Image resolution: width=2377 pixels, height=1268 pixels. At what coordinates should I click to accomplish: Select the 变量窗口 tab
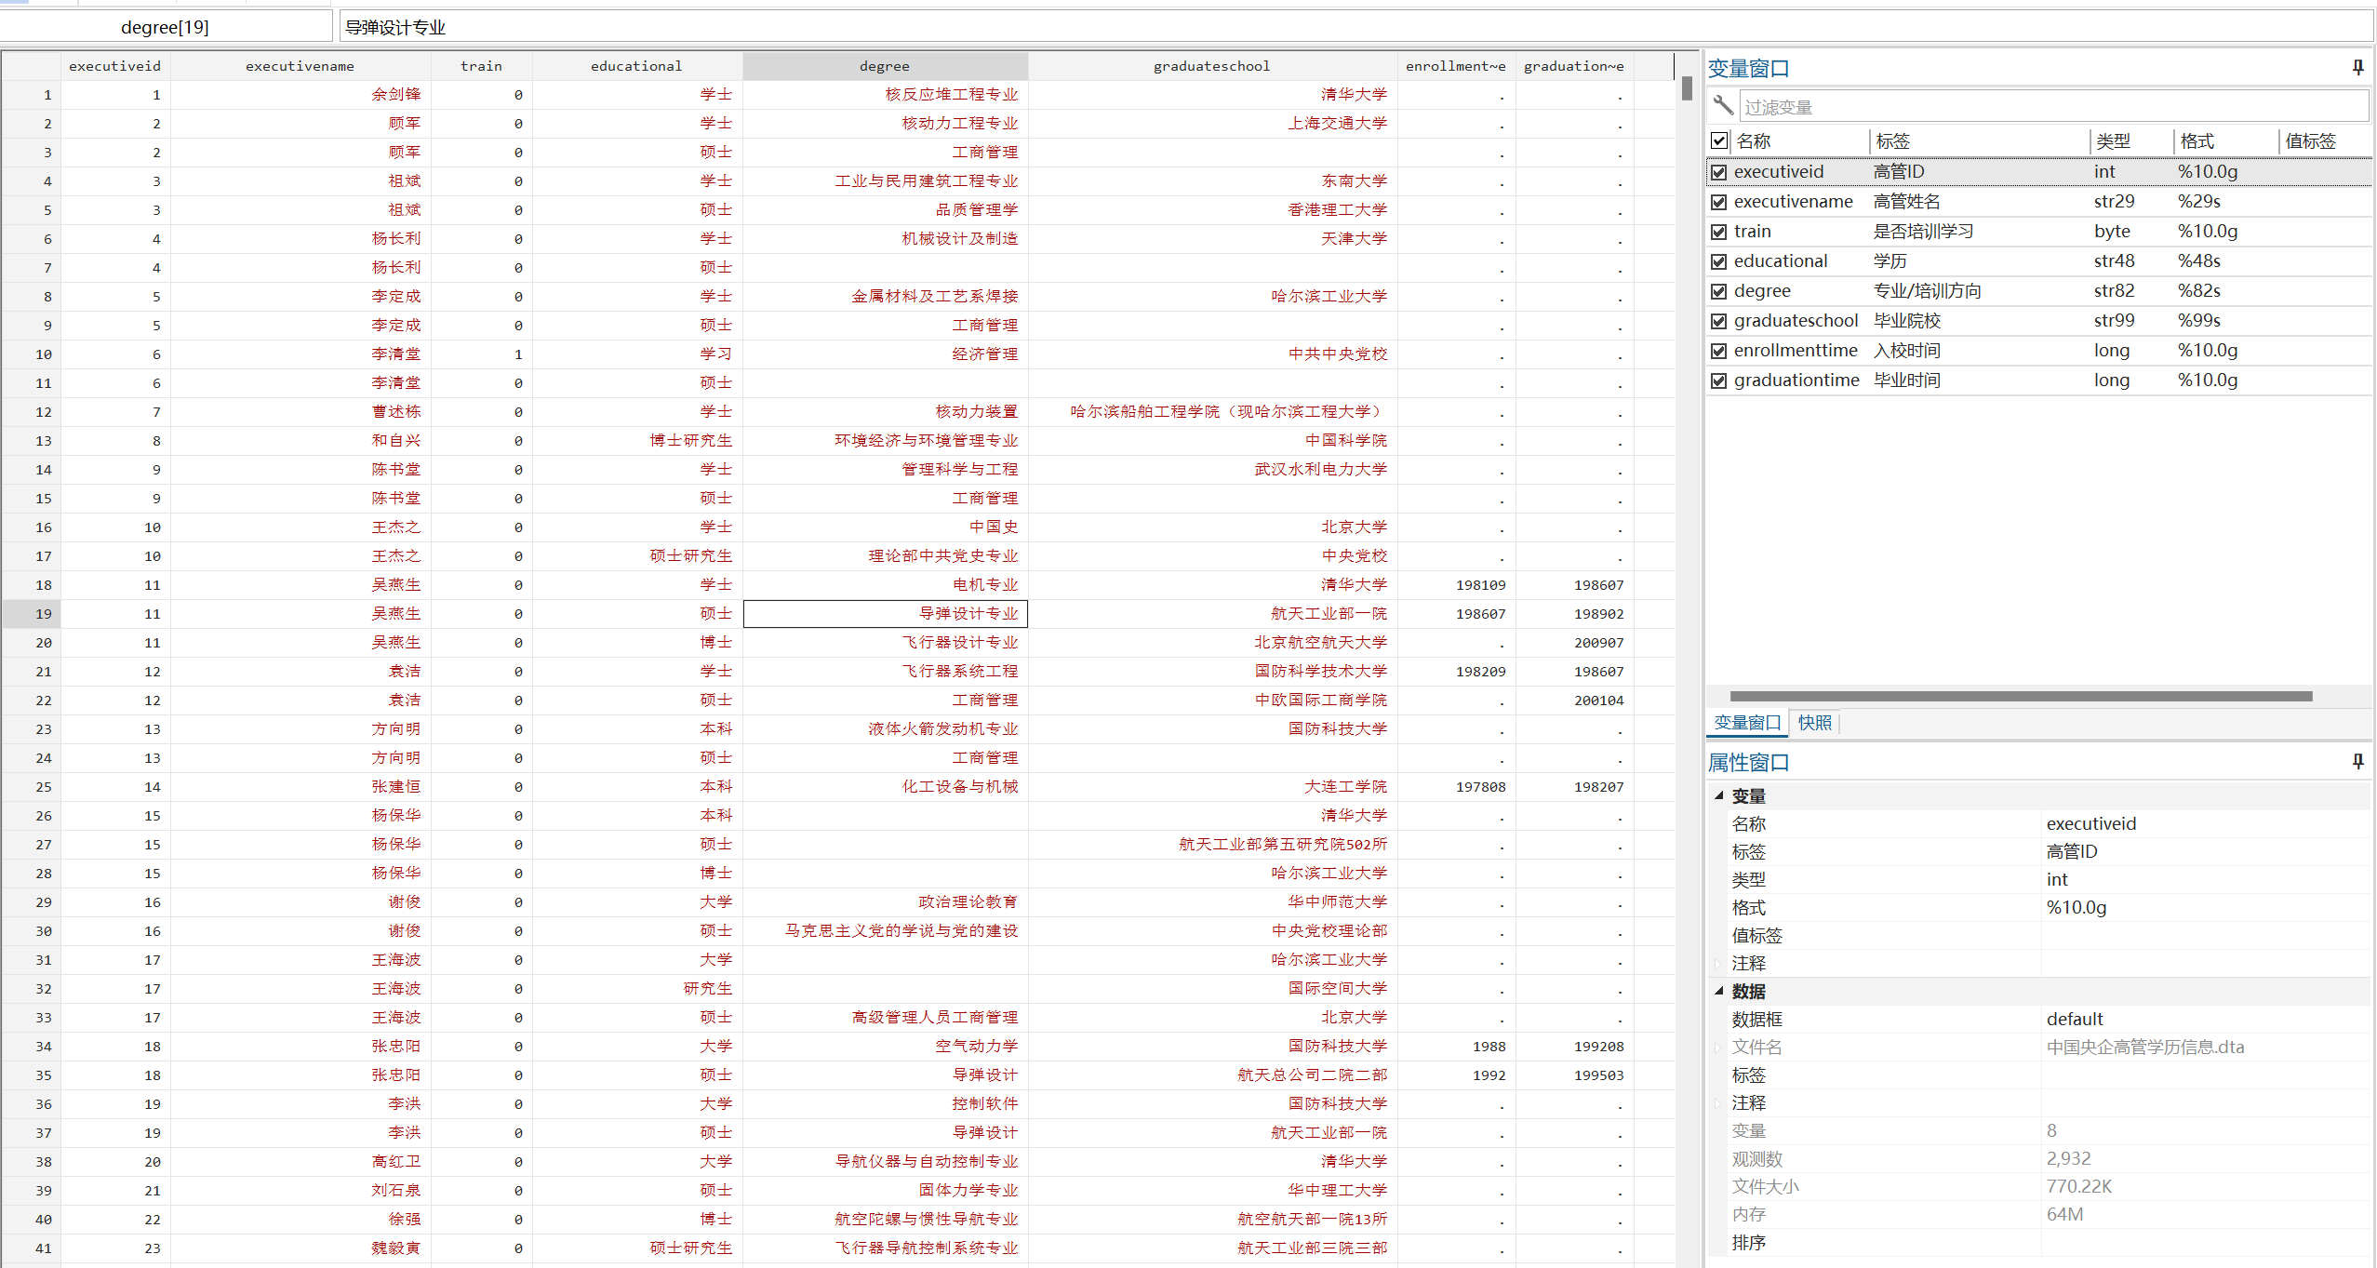point(1746,723)
